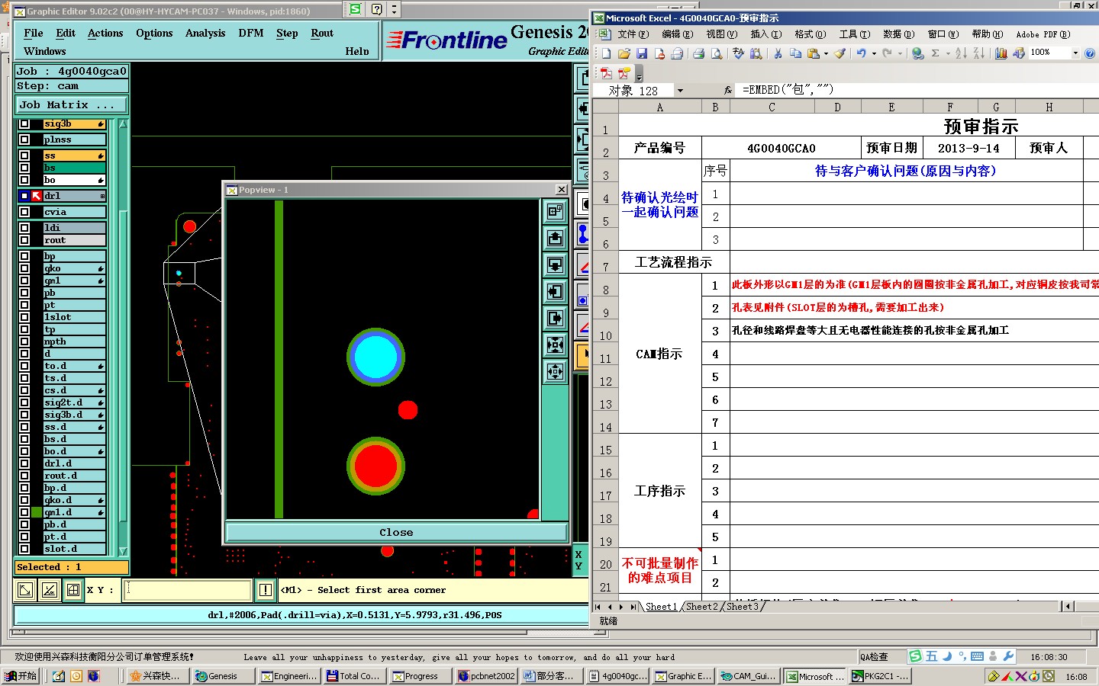This screenshot has width=1099, height=686.
Task: Click into the XY coordinate input field
Action: click(x=188, y=590)
